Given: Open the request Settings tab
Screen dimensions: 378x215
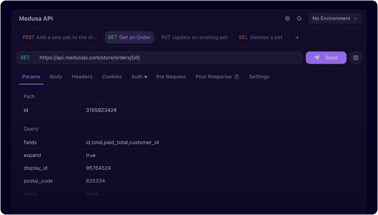Looking at the screenshot, I should tap(259, 77).
